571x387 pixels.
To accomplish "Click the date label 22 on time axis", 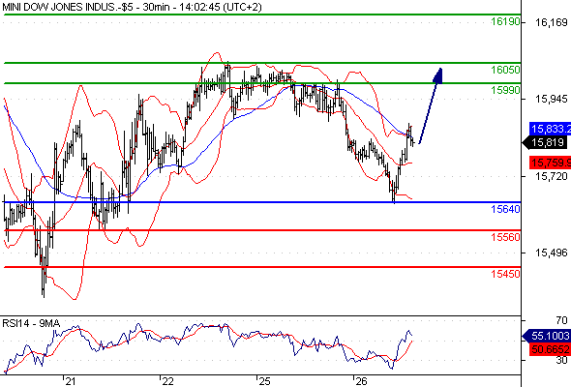I will (167, 381).
